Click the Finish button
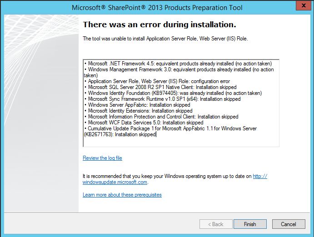The width and height of the screenshot is (314, 237). tap(250, 224)
